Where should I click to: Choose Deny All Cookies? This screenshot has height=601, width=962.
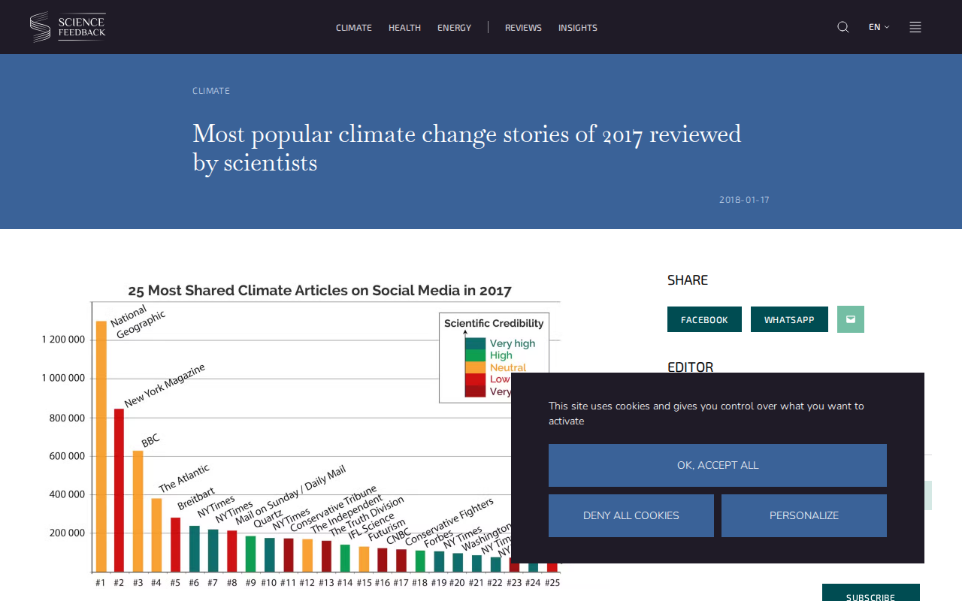(631, 515)
